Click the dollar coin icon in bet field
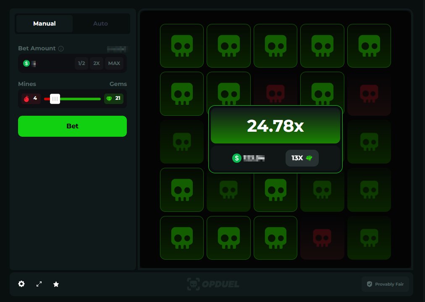This screenshot has width=425, height=302. [x=26, y=63]
